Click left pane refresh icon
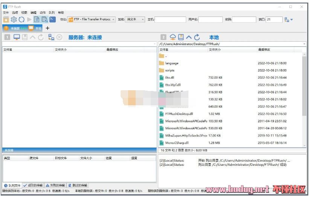Image resolution: width=309 pixels, height=197 pixels. tap(41, 37)
